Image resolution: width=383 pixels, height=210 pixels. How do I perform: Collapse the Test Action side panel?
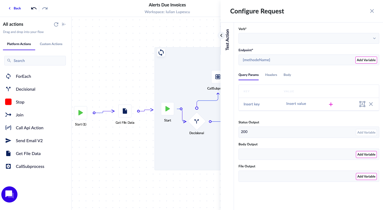point(221,35)
